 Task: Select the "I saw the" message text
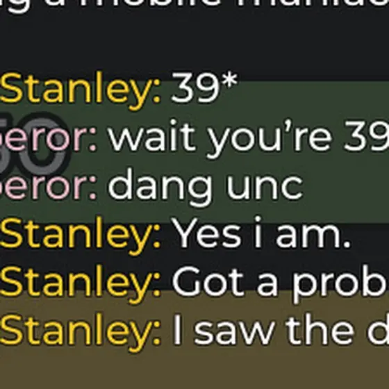(x=281, y=330)
